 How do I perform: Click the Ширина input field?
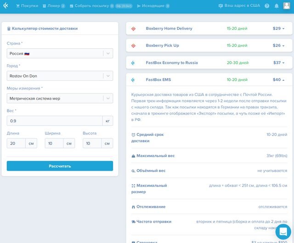(54, 143)
